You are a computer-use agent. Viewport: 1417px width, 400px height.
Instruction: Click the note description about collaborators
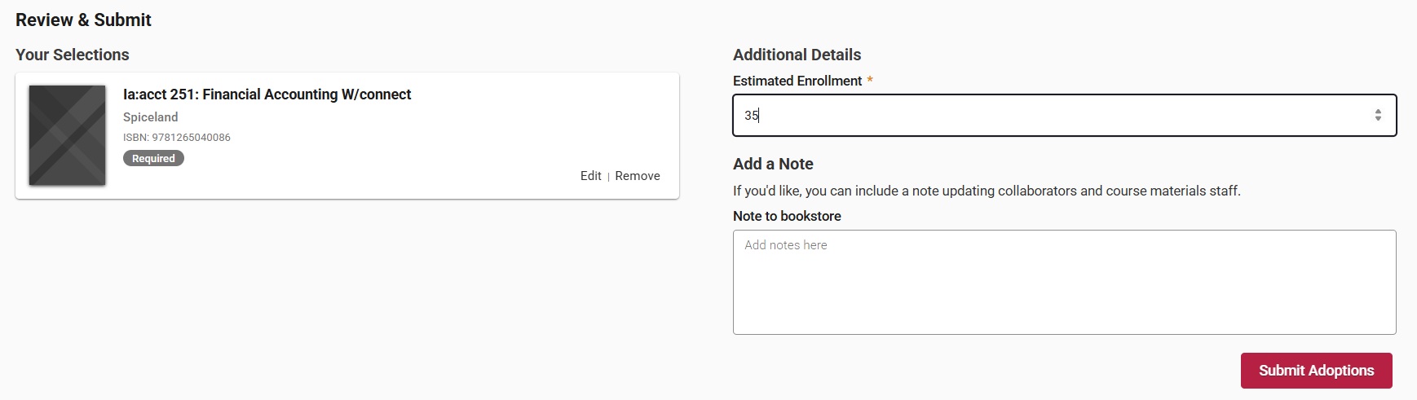986,191
